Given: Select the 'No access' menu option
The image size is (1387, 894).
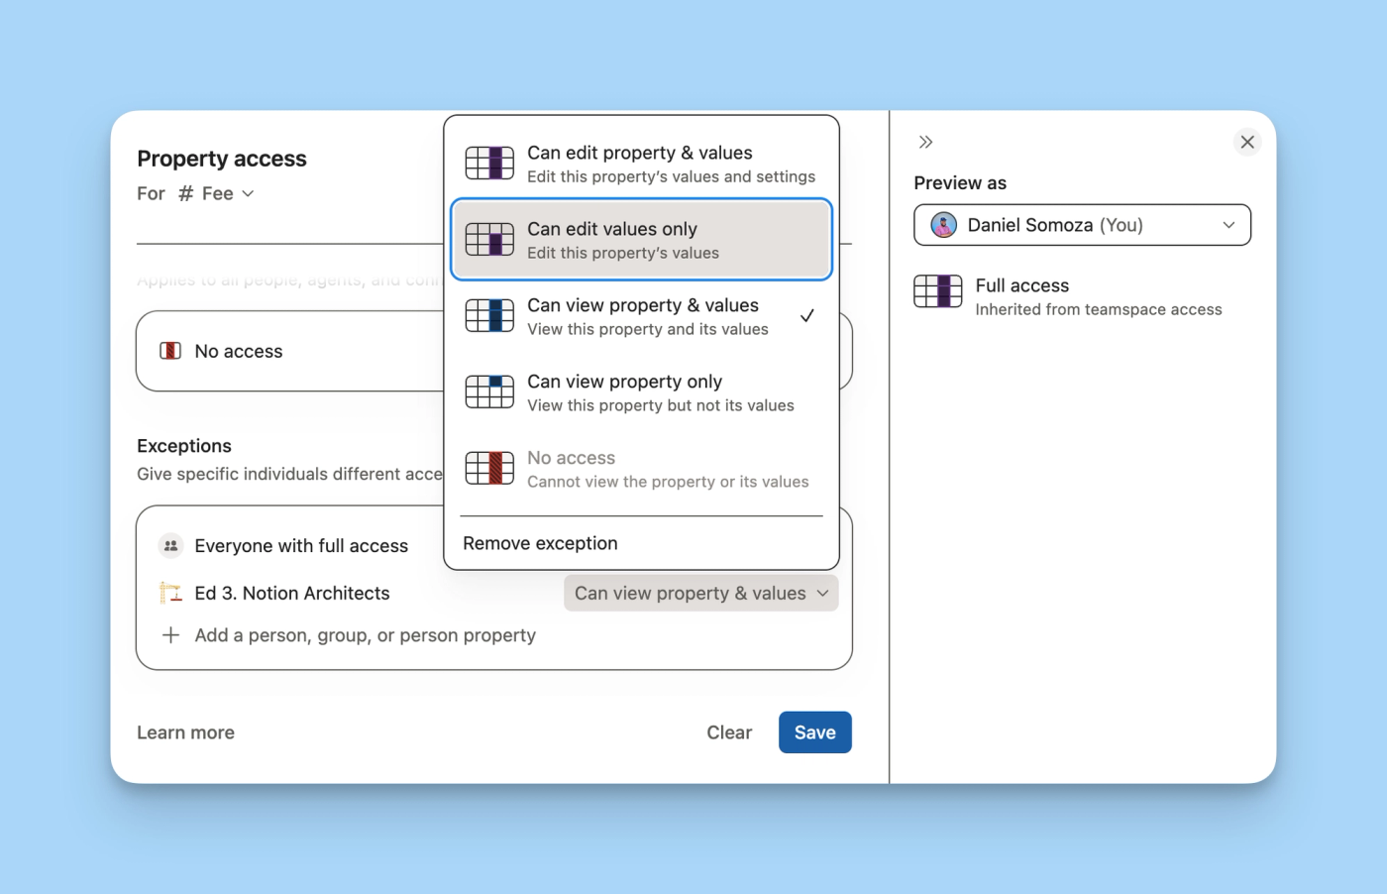Looking at the screenshot, I should [x=641, y=469].
